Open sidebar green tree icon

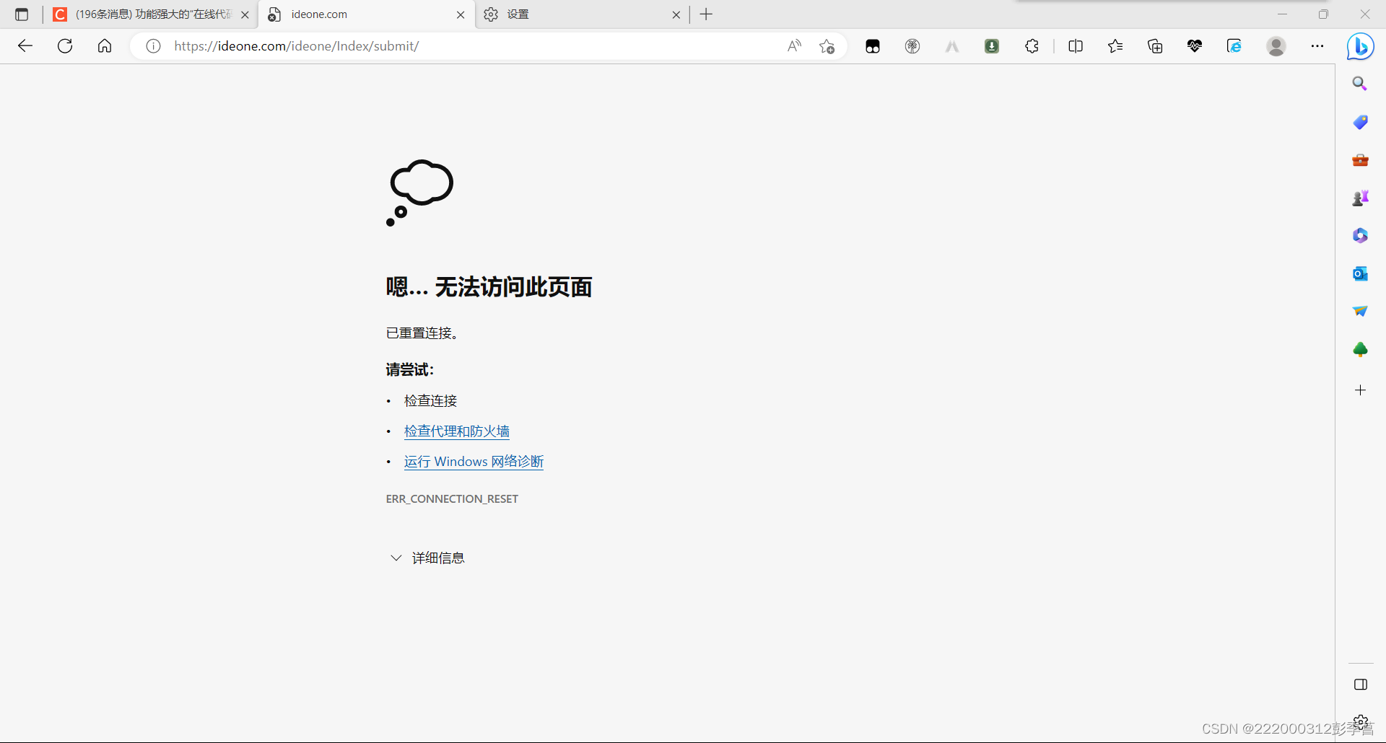pyautogui.click(x=1360, y=350)
